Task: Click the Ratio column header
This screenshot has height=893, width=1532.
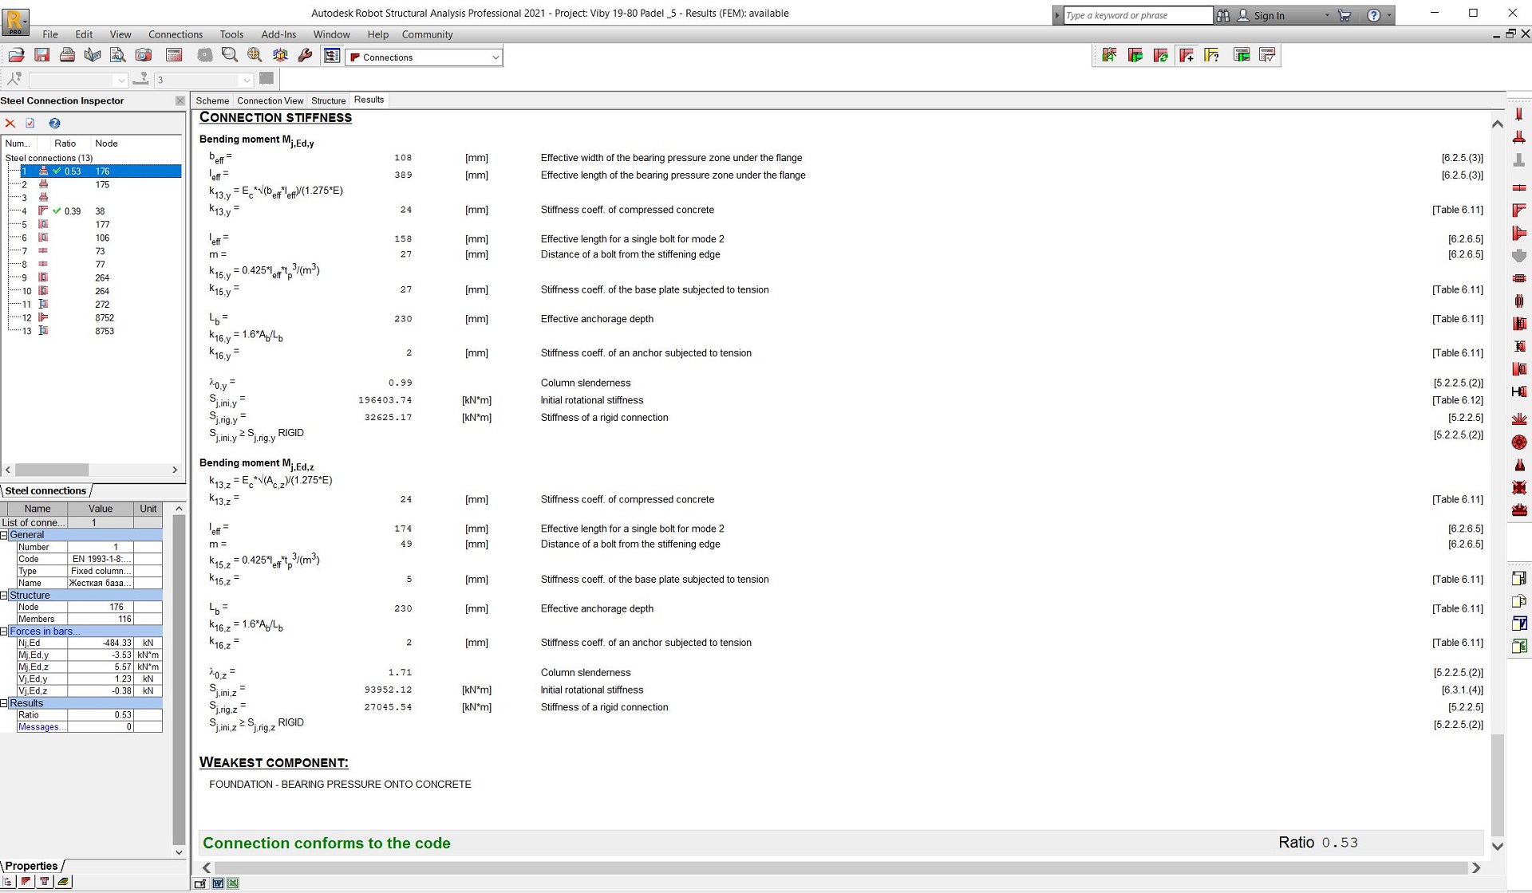Action: pyautogui.click(x=65, y=144)
